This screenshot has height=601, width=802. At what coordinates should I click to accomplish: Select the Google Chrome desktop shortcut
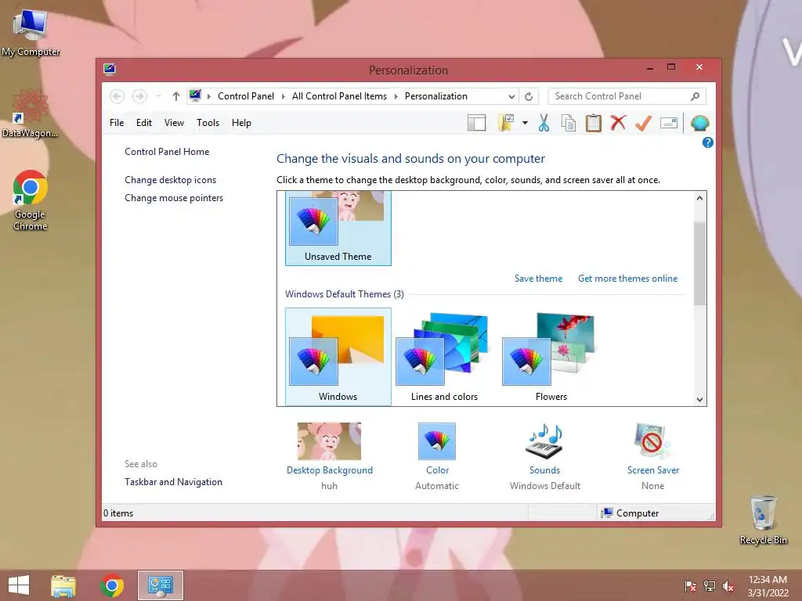[31, 201]
